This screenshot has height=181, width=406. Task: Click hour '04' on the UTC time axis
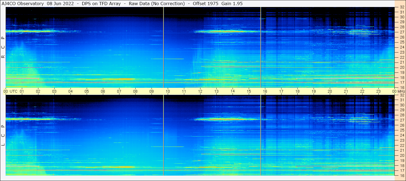coord(71,91)
